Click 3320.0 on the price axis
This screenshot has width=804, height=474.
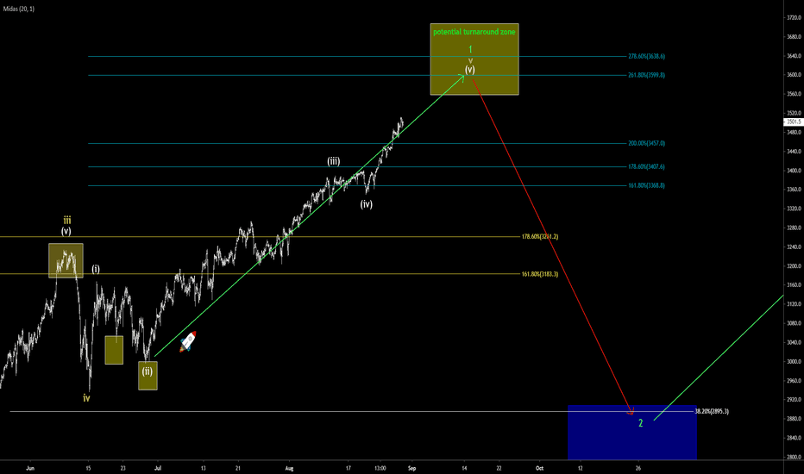[794, 209]
